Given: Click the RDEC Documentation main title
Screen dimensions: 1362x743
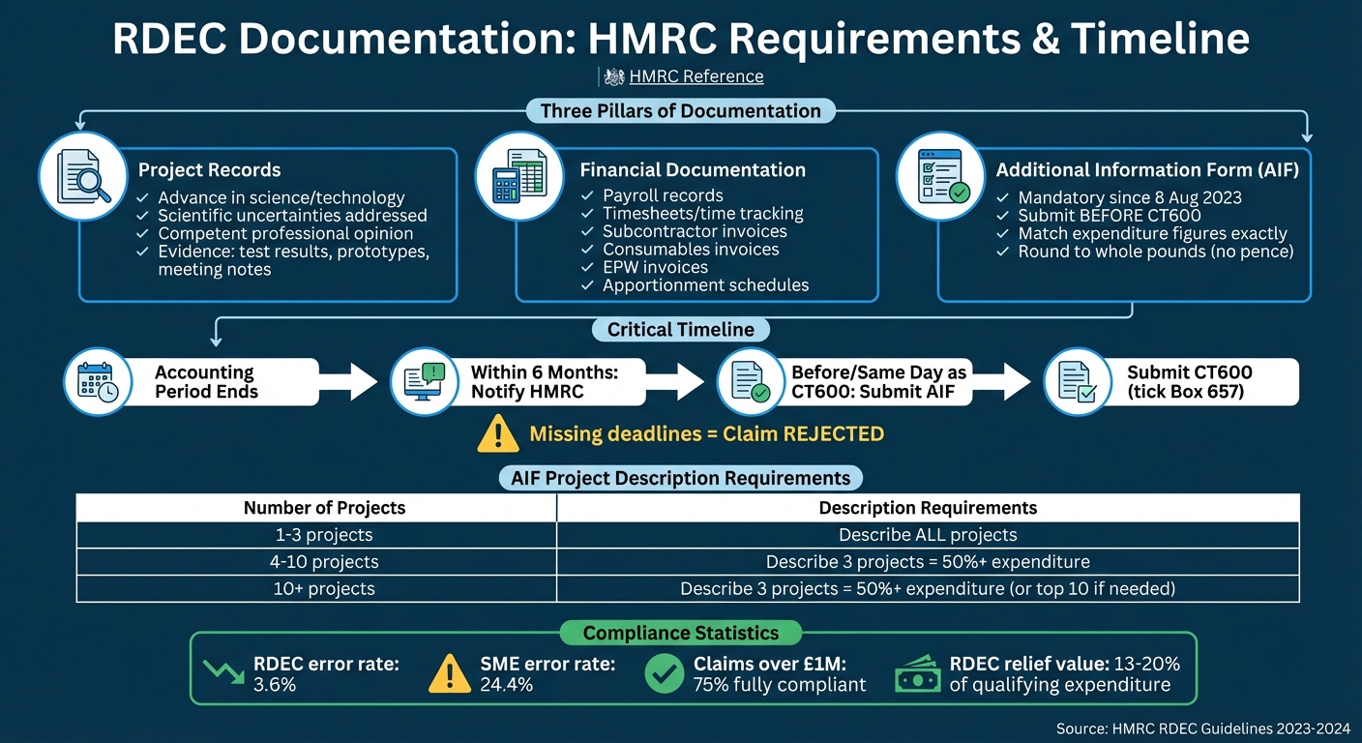Looking at the screenshot, I should (681, 39).
